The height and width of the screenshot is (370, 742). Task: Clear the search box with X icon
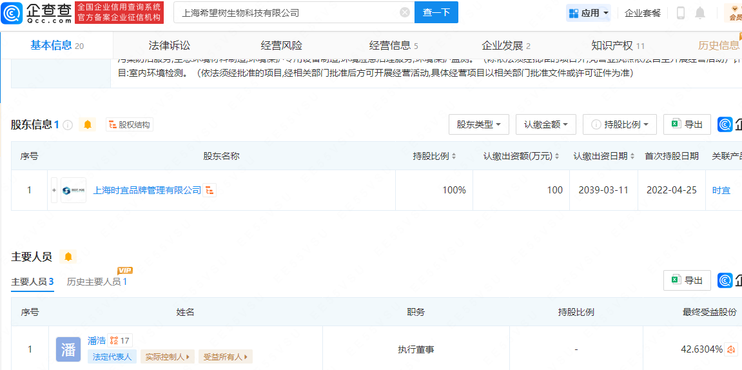tap(405, 13)
